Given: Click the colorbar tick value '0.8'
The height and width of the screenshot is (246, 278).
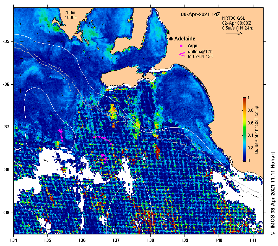Looking at the screenshot, I should click(250, 110).
